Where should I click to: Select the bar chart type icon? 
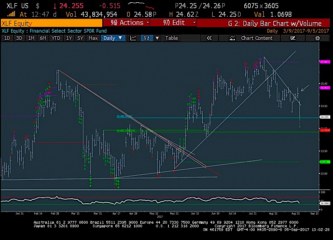147,38
